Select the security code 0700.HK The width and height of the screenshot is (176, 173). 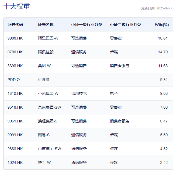coord(15,52)
